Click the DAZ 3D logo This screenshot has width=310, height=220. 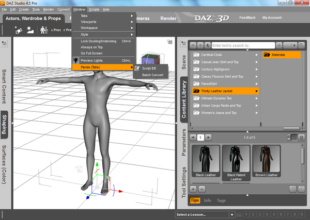point(212,18)
